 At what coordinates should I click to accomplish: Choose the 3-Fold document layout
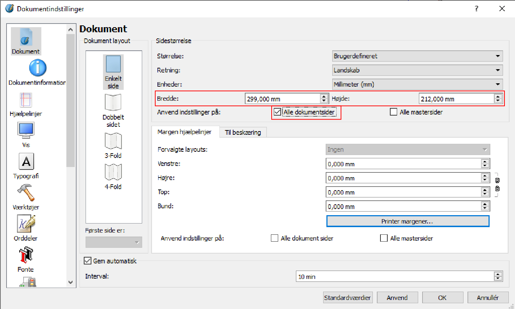(113, 141)
